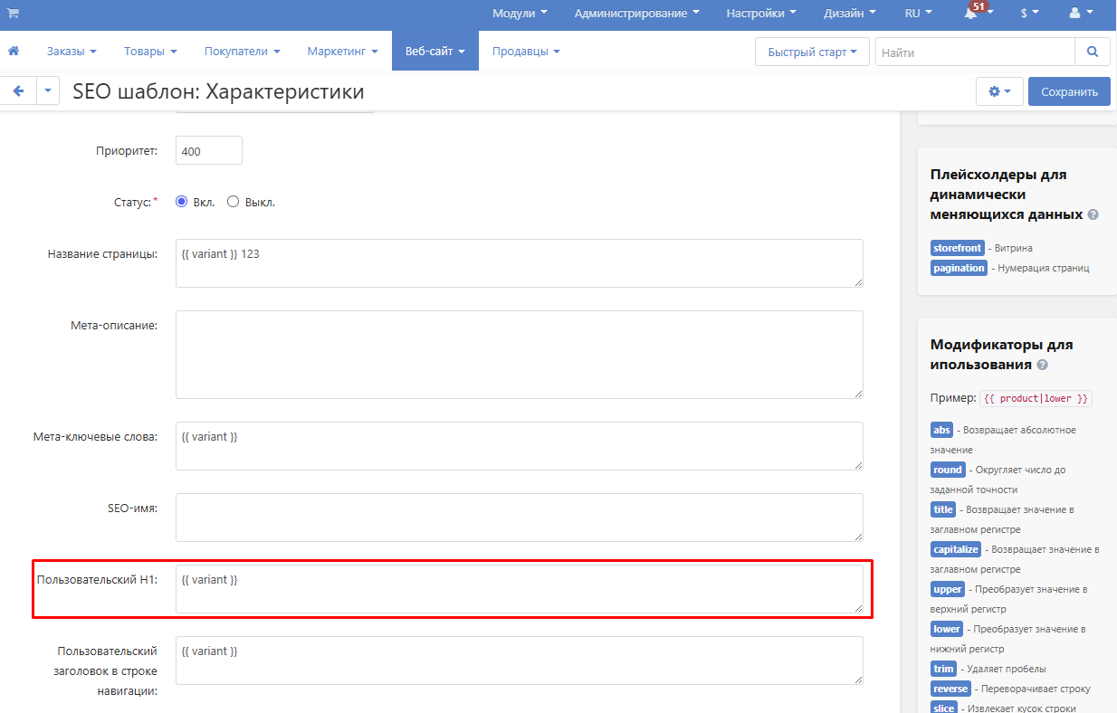
Task: Open the Администрирование menu
Action: pos(637,14)
